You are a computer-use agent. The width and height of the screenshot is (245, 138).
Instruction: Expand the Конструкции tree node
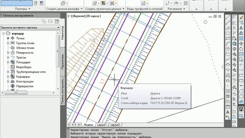point(8,81)
